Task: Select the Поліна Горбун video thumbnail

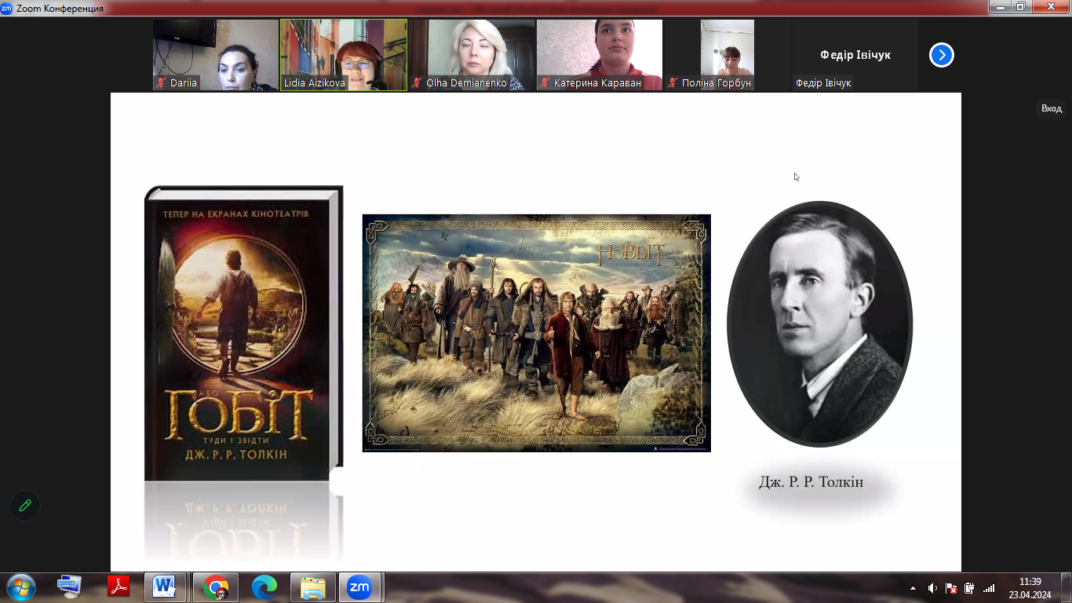Action: (727, 55)
